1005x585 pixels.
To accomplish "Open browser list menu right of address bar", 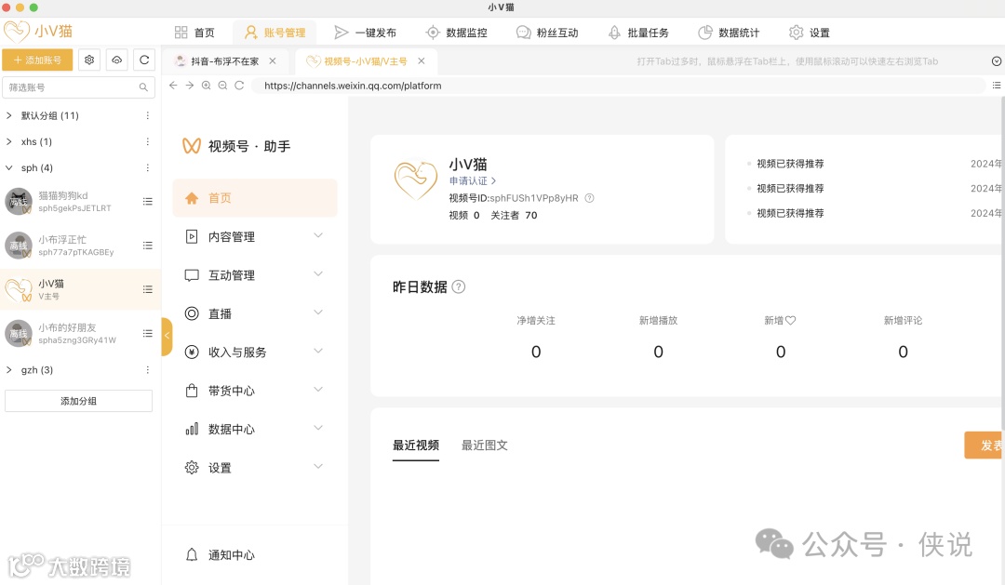I will pos(996,86).
